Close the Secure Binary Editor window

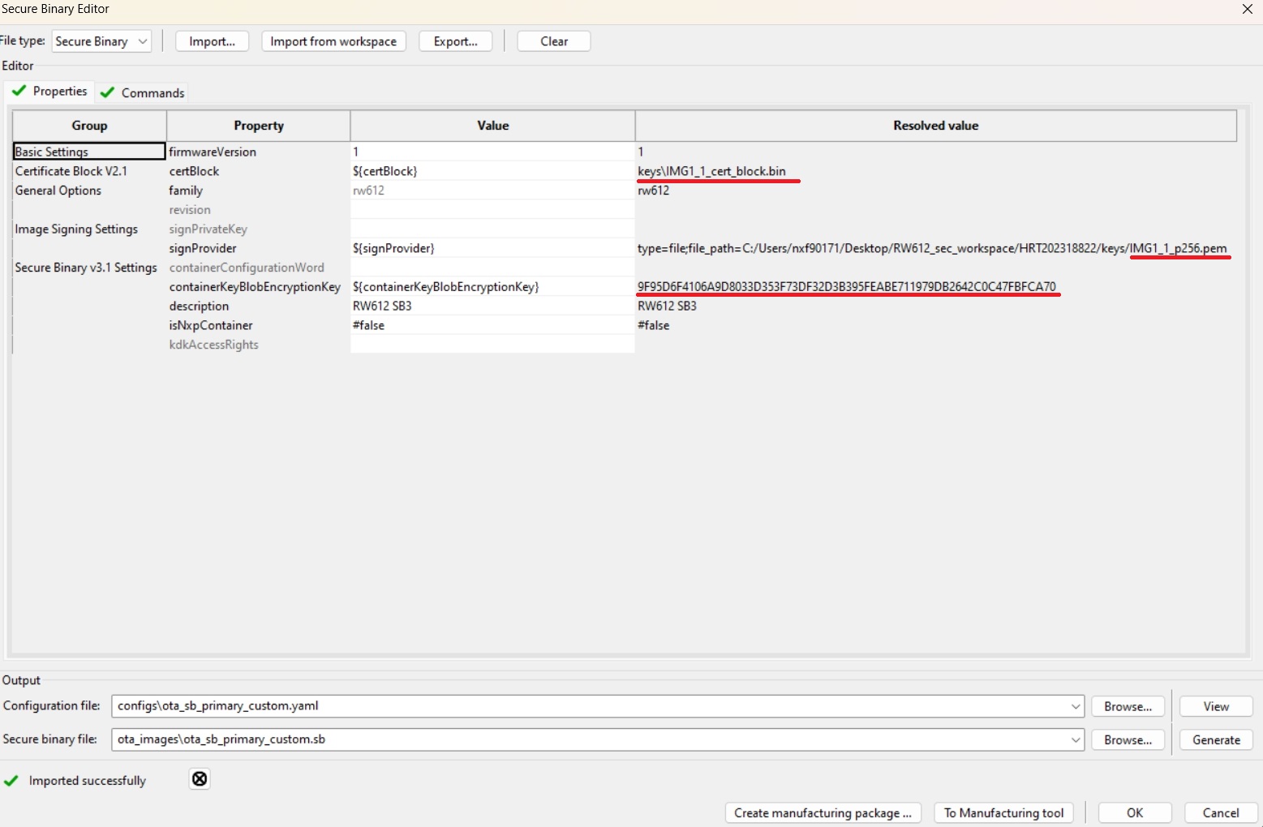pos(1248,9)
